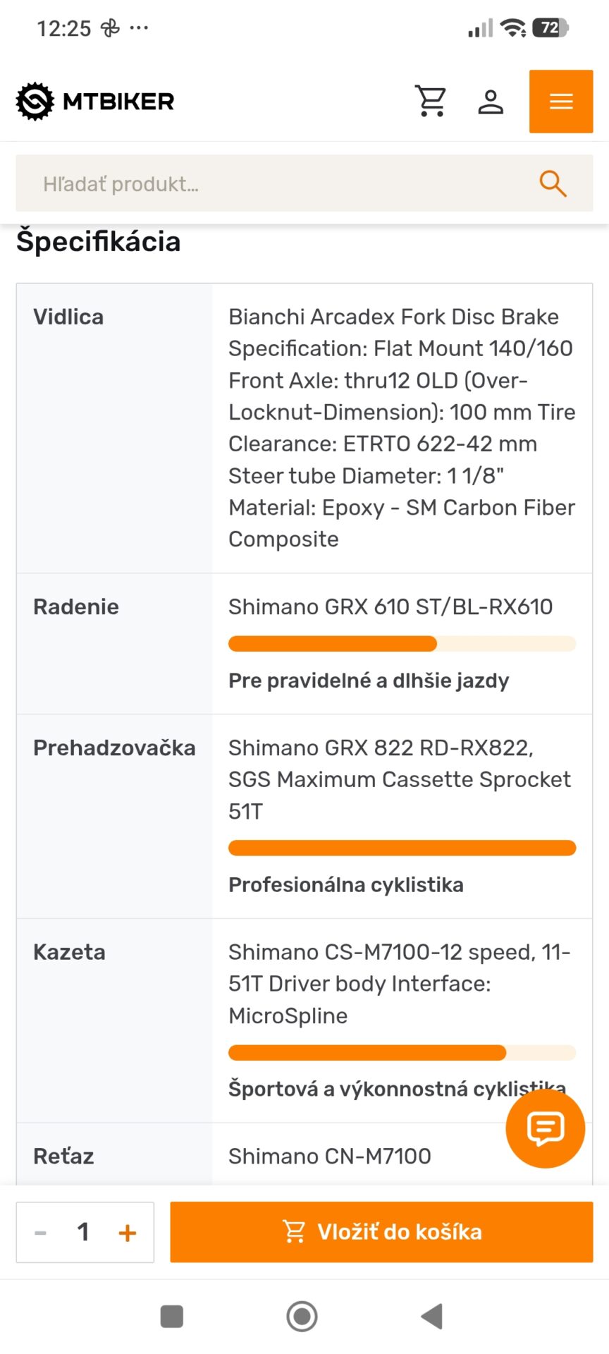Tap the MTBIKER logo
The width and height of the screenshot is (609, 1354).
coord(95,102)
